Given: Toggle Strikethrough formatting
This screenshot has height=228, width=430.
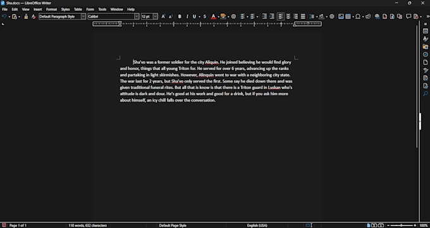Looking at the screenshot, I should point(205,16).
